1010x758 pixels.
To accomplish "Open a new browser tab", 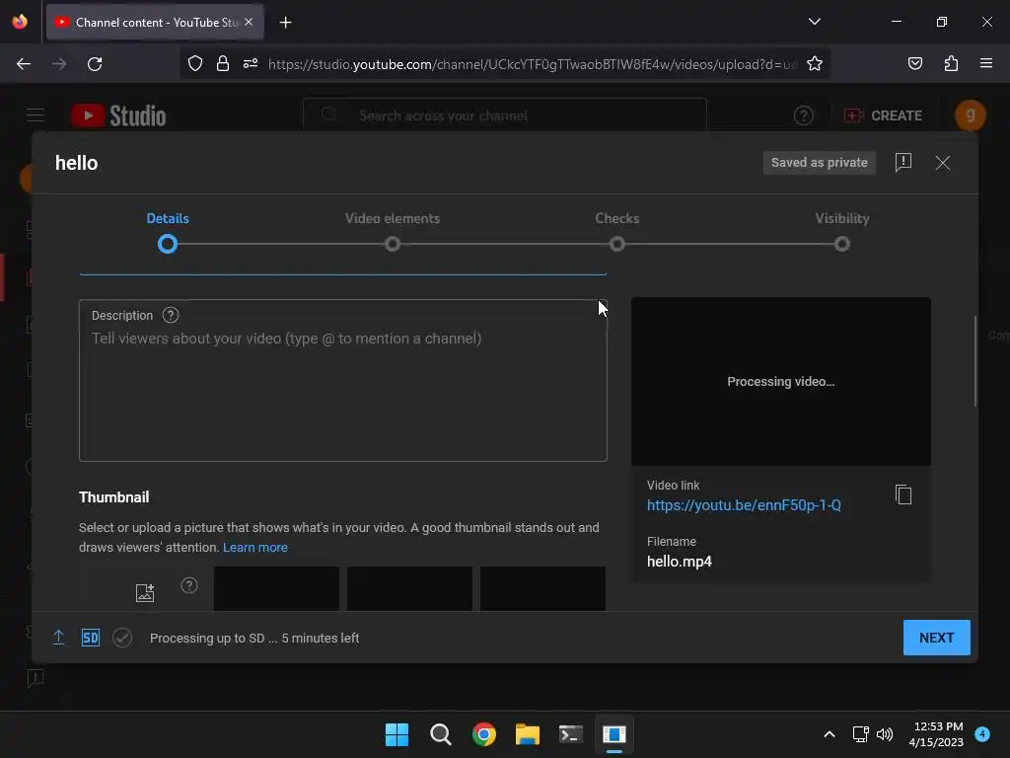I will [285, 23].
